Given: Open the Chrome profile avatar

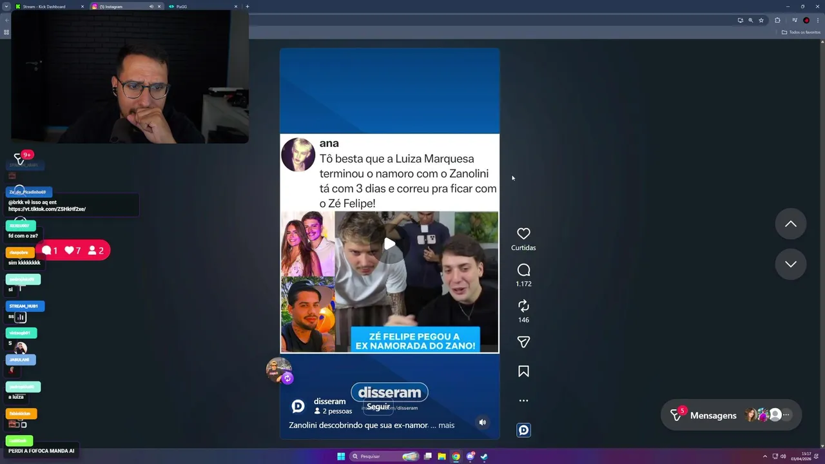Looking at the screenshot, I should tap(806, 20).
